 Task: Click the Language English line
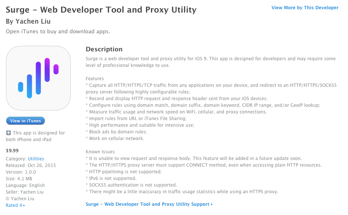pyautogui.click(x=25, y=185)
